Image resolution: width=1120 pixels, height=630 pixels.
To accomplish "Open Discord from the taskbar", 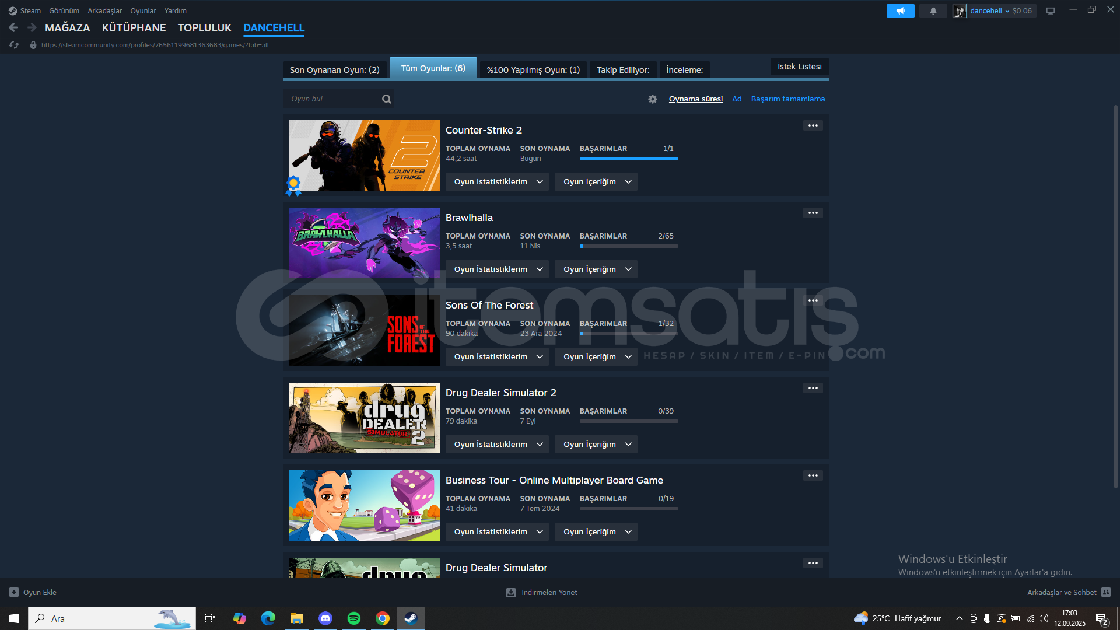I will [x=325, y=618].
